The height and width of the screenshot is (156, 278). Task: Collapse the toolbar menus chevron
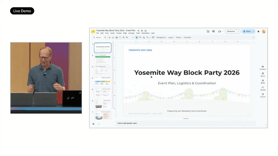click(253, 37)
